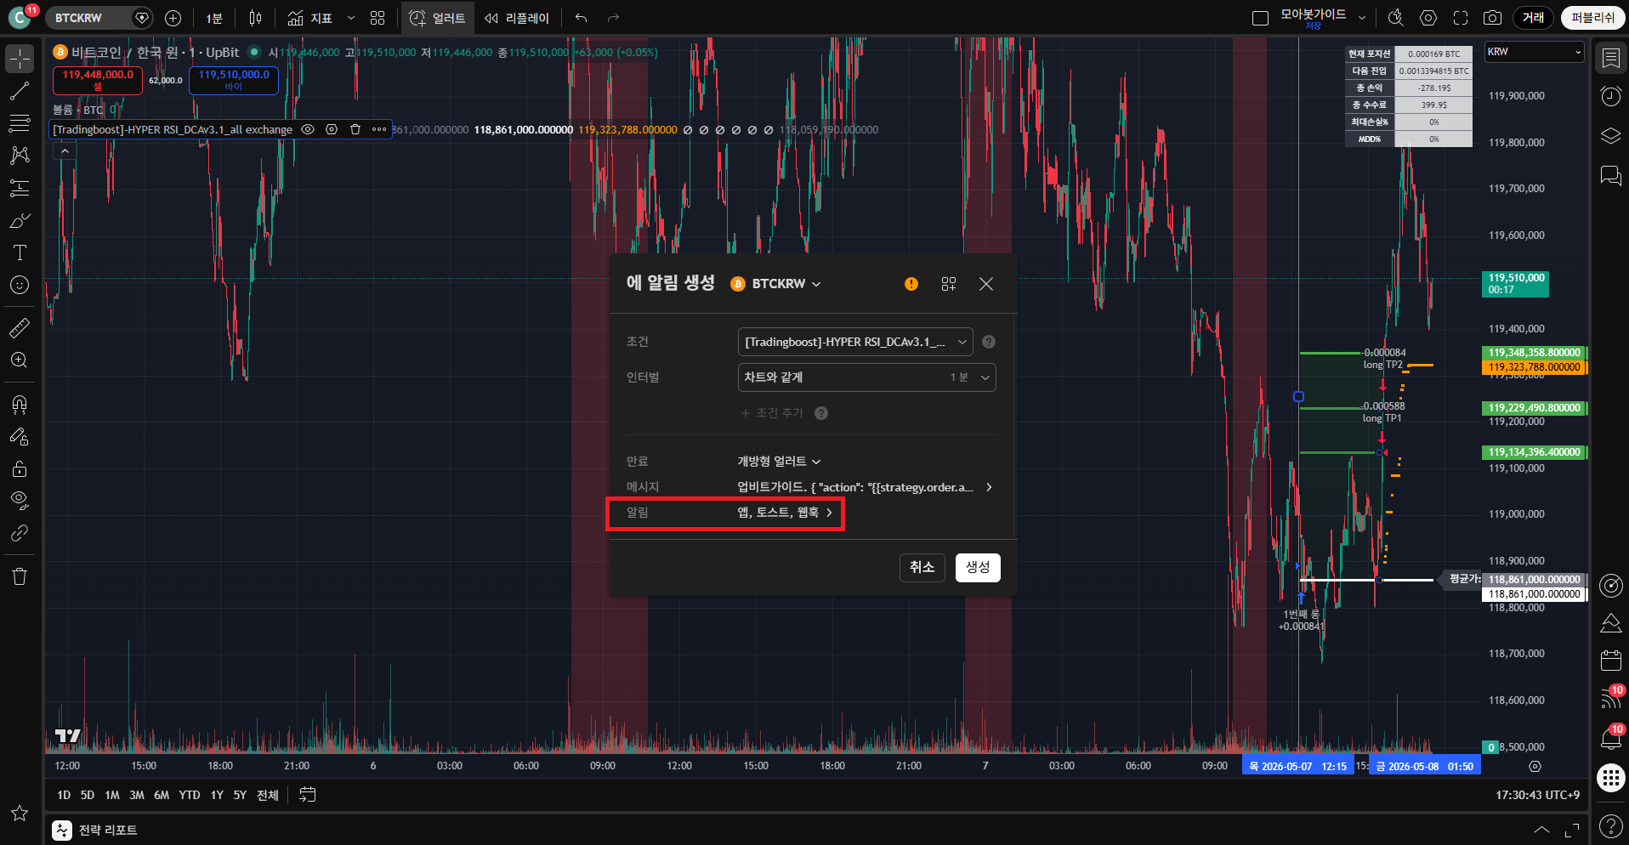Select the trend line drawing tool

coord(20,92)
